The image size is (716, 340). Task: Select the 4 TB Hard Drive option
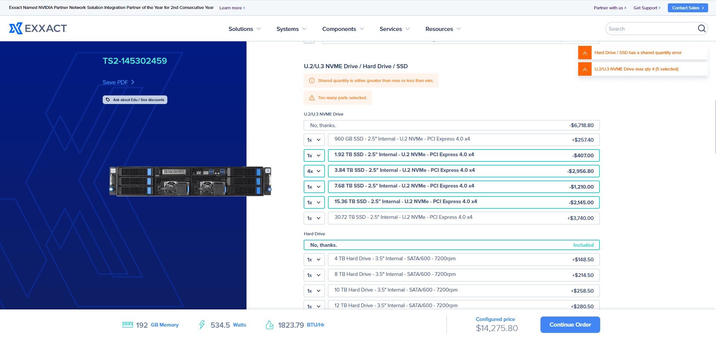464,259
